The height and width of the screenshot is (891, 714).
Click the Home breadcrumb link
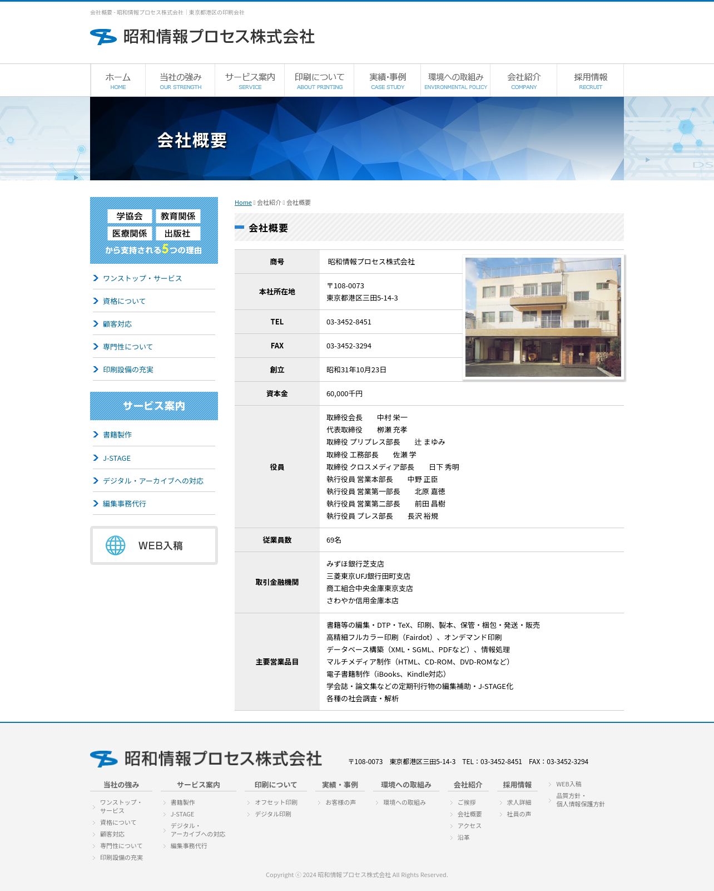pyautogui.click(x=243, y=203)
